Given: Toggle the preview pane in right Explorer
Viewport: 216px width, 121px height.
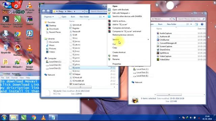Looking at the screenshot, I should click(196, 24).
